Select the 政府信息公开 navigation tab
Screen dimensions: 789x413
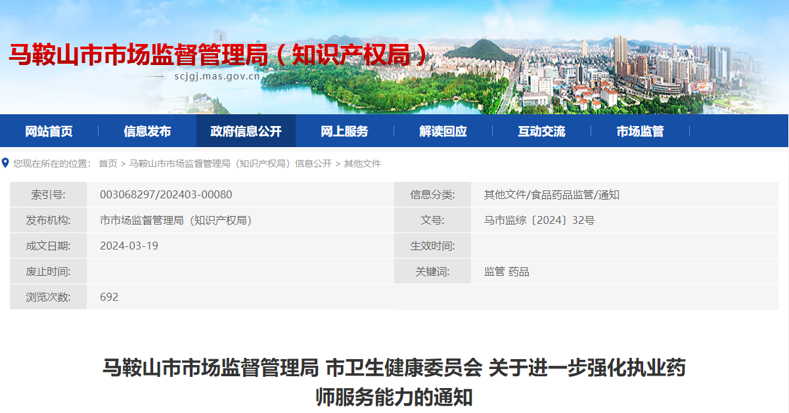click(x=246, y=131)
